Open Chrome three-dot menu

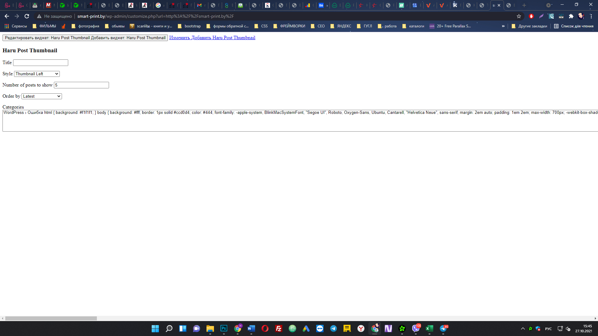tap(591, 16)
